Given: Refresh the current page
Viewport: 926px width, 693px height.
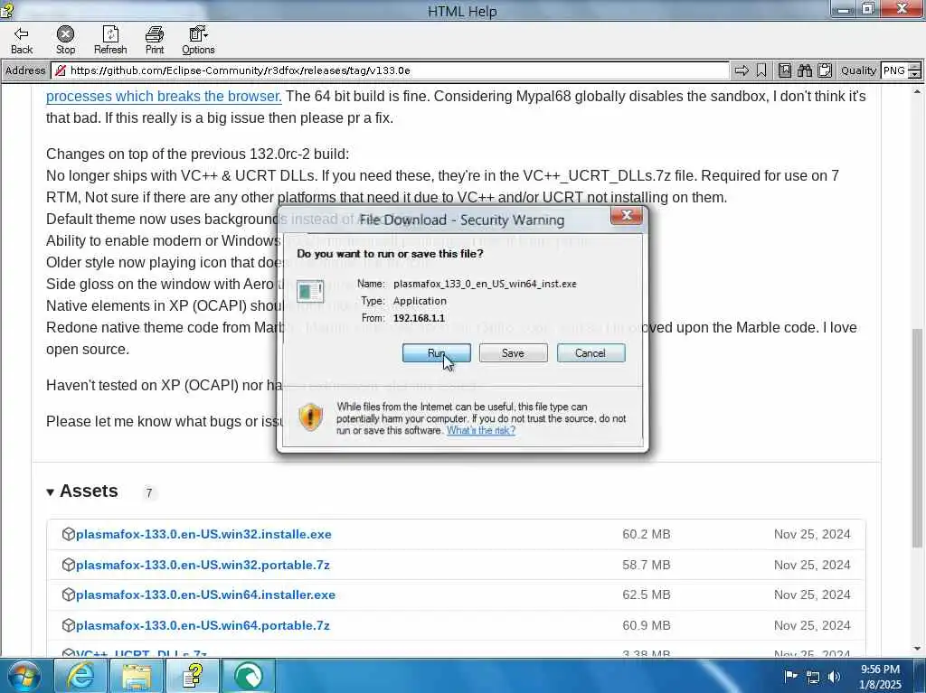Looking at the screenshot, I should pos(110,40).
